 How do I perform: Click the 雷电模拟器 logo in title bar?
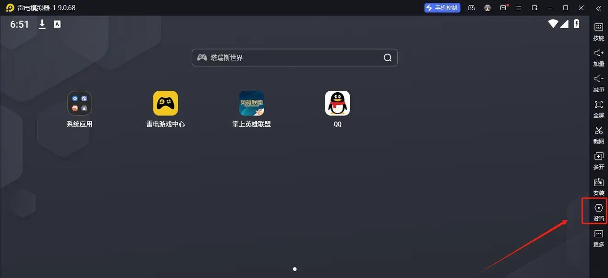[x=10, y=8]
